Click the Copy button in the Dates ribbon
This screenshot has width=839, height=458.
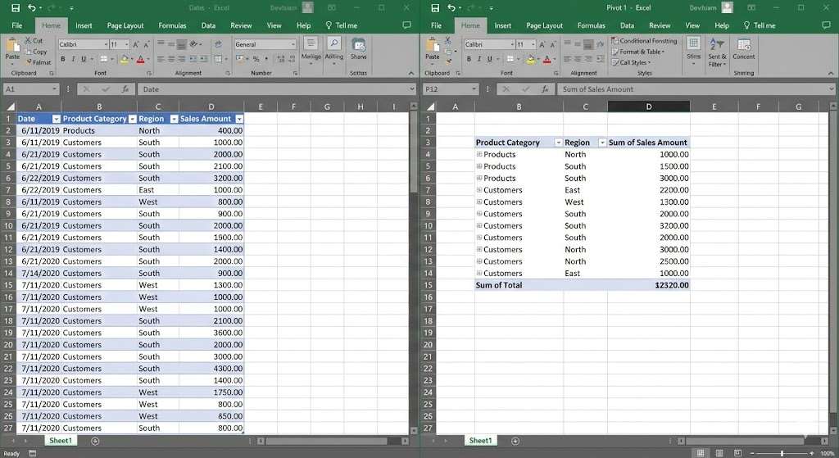tap(36, 52)
